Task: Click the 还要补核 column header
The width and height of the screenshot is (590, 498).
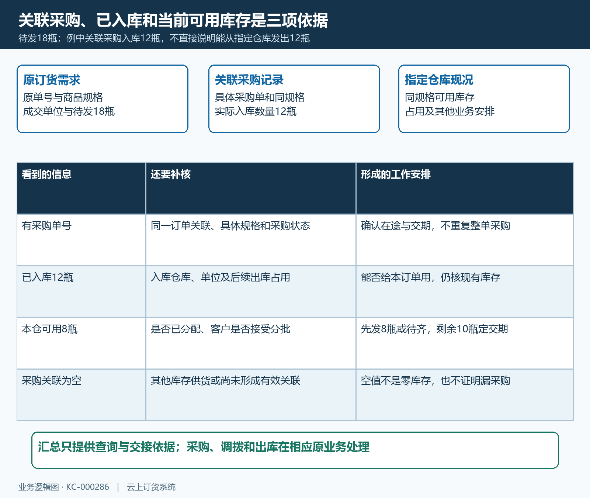Action: pos(251,188)
